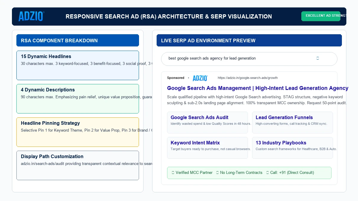Click the Responsive Search Ad page title

(x=169, y=17)
